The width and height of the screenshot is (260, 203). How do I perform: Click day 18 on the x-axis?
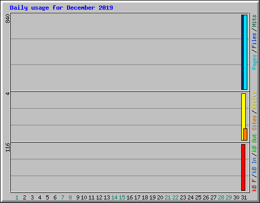[x=145, y=197]
